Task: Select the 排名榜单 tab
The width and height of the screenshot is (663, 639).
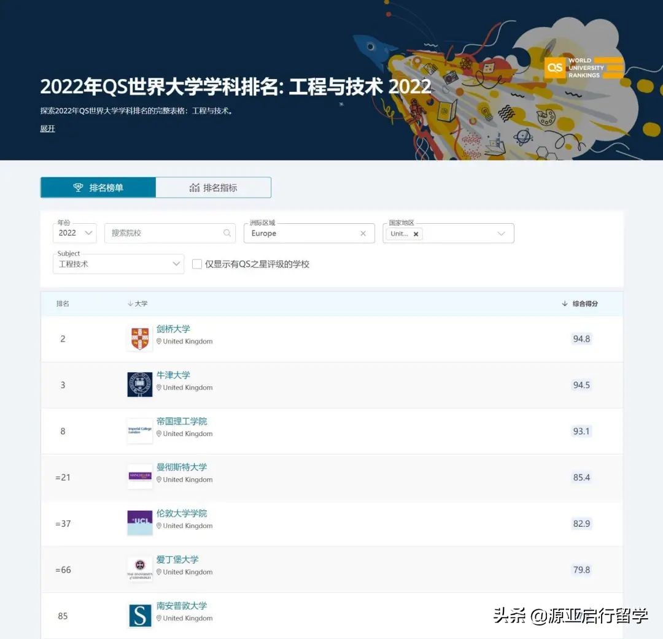Action: pyautogui.click(x=98, y=187)
